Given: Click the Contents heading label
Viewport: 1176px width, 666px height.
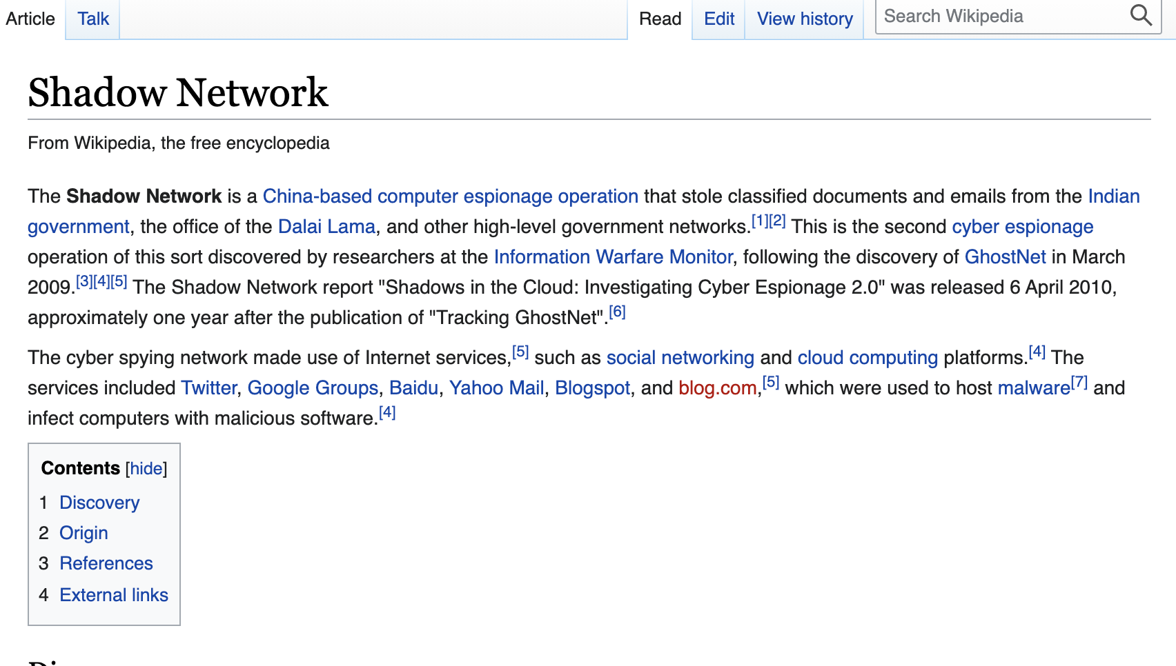Looking at the screenshot, I should (x=81, y=468).
